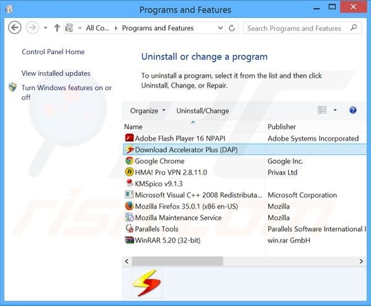This screenshot has height=306, width=371.
Task: Select the Parallels Tools icon
Action: click(129, 228)
